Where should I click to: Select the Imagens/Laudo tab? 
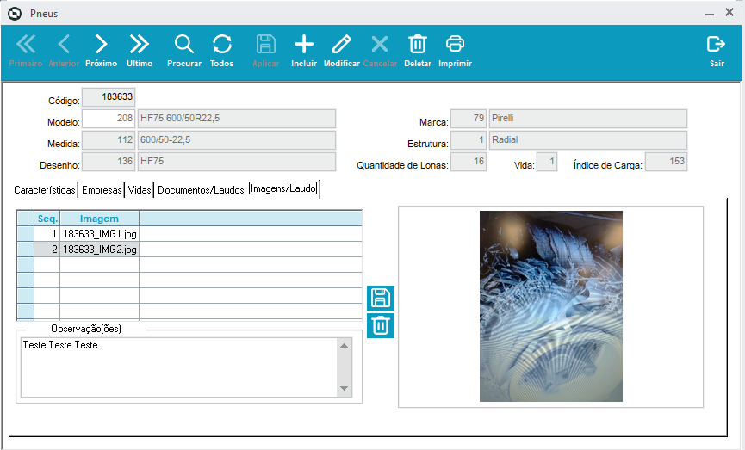[x=283, y=188]
